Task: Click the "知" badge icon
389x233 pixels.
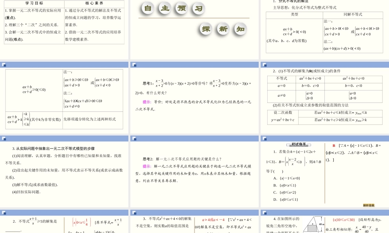Action: [x=240, y=29]
